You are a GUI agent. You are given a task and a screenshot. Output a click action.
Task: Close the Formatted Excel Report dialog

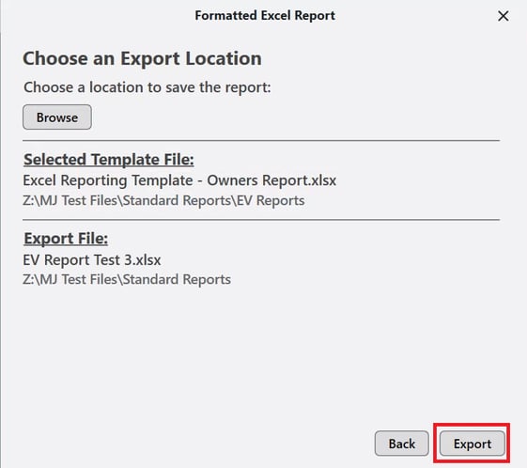coord(504,16)
